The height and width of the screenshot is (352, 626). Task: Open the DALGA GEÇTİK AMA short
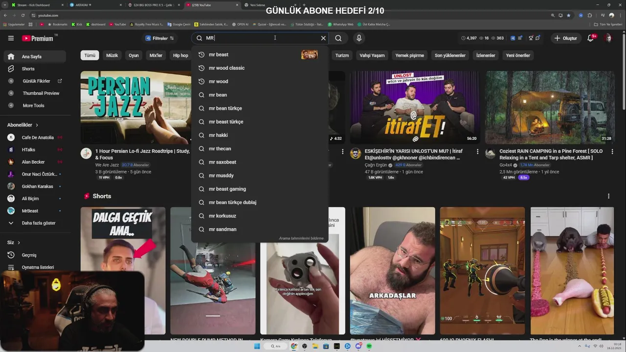[x=123, y=271]
